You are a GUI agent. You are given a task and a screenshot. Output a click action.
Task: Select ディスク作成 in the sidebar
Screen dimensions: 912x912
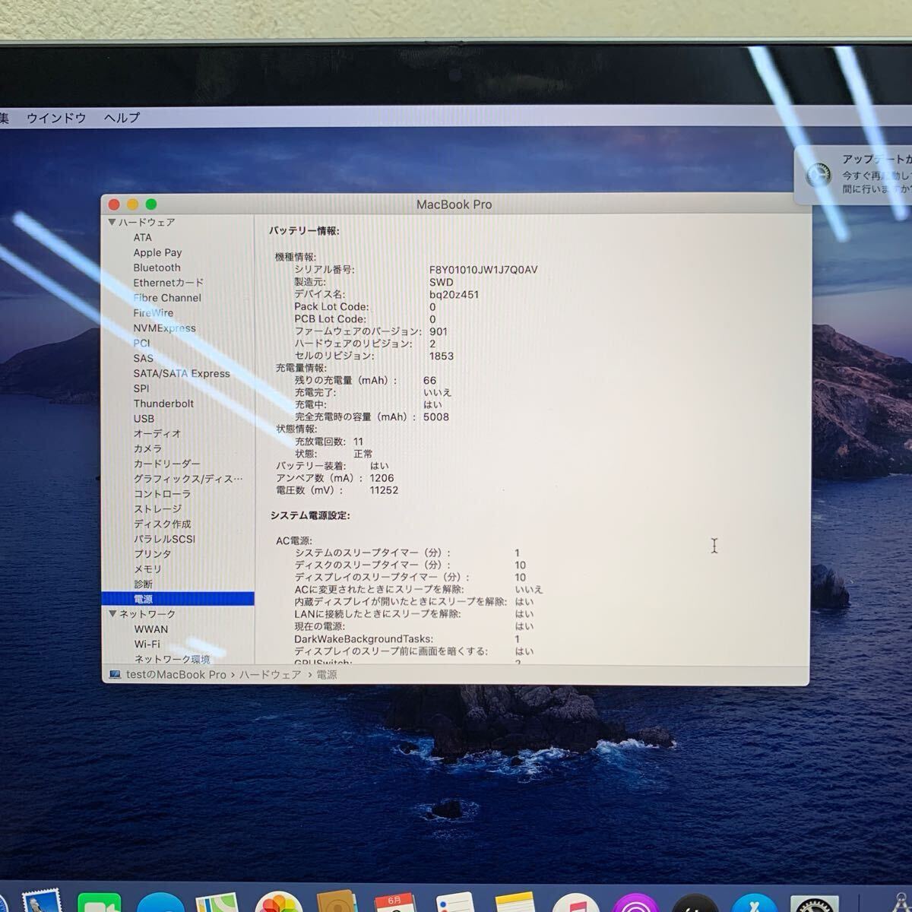pyautogui.click(x=162, y=524)
